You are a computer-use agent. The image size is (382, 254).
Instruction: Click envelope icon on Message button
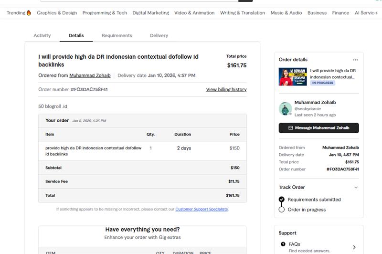(x=290, y=128)
